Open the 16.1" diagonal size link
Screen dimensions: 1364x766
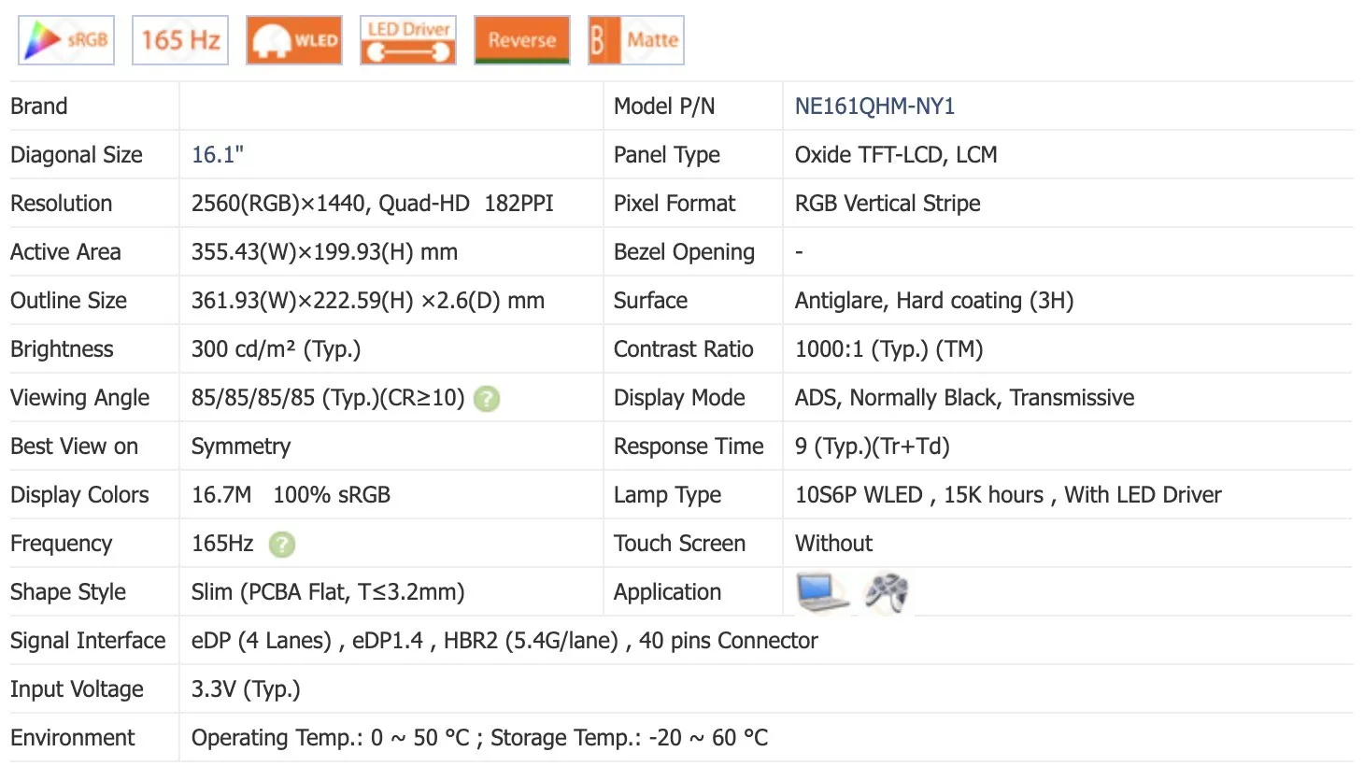click(x=218, y=155)
